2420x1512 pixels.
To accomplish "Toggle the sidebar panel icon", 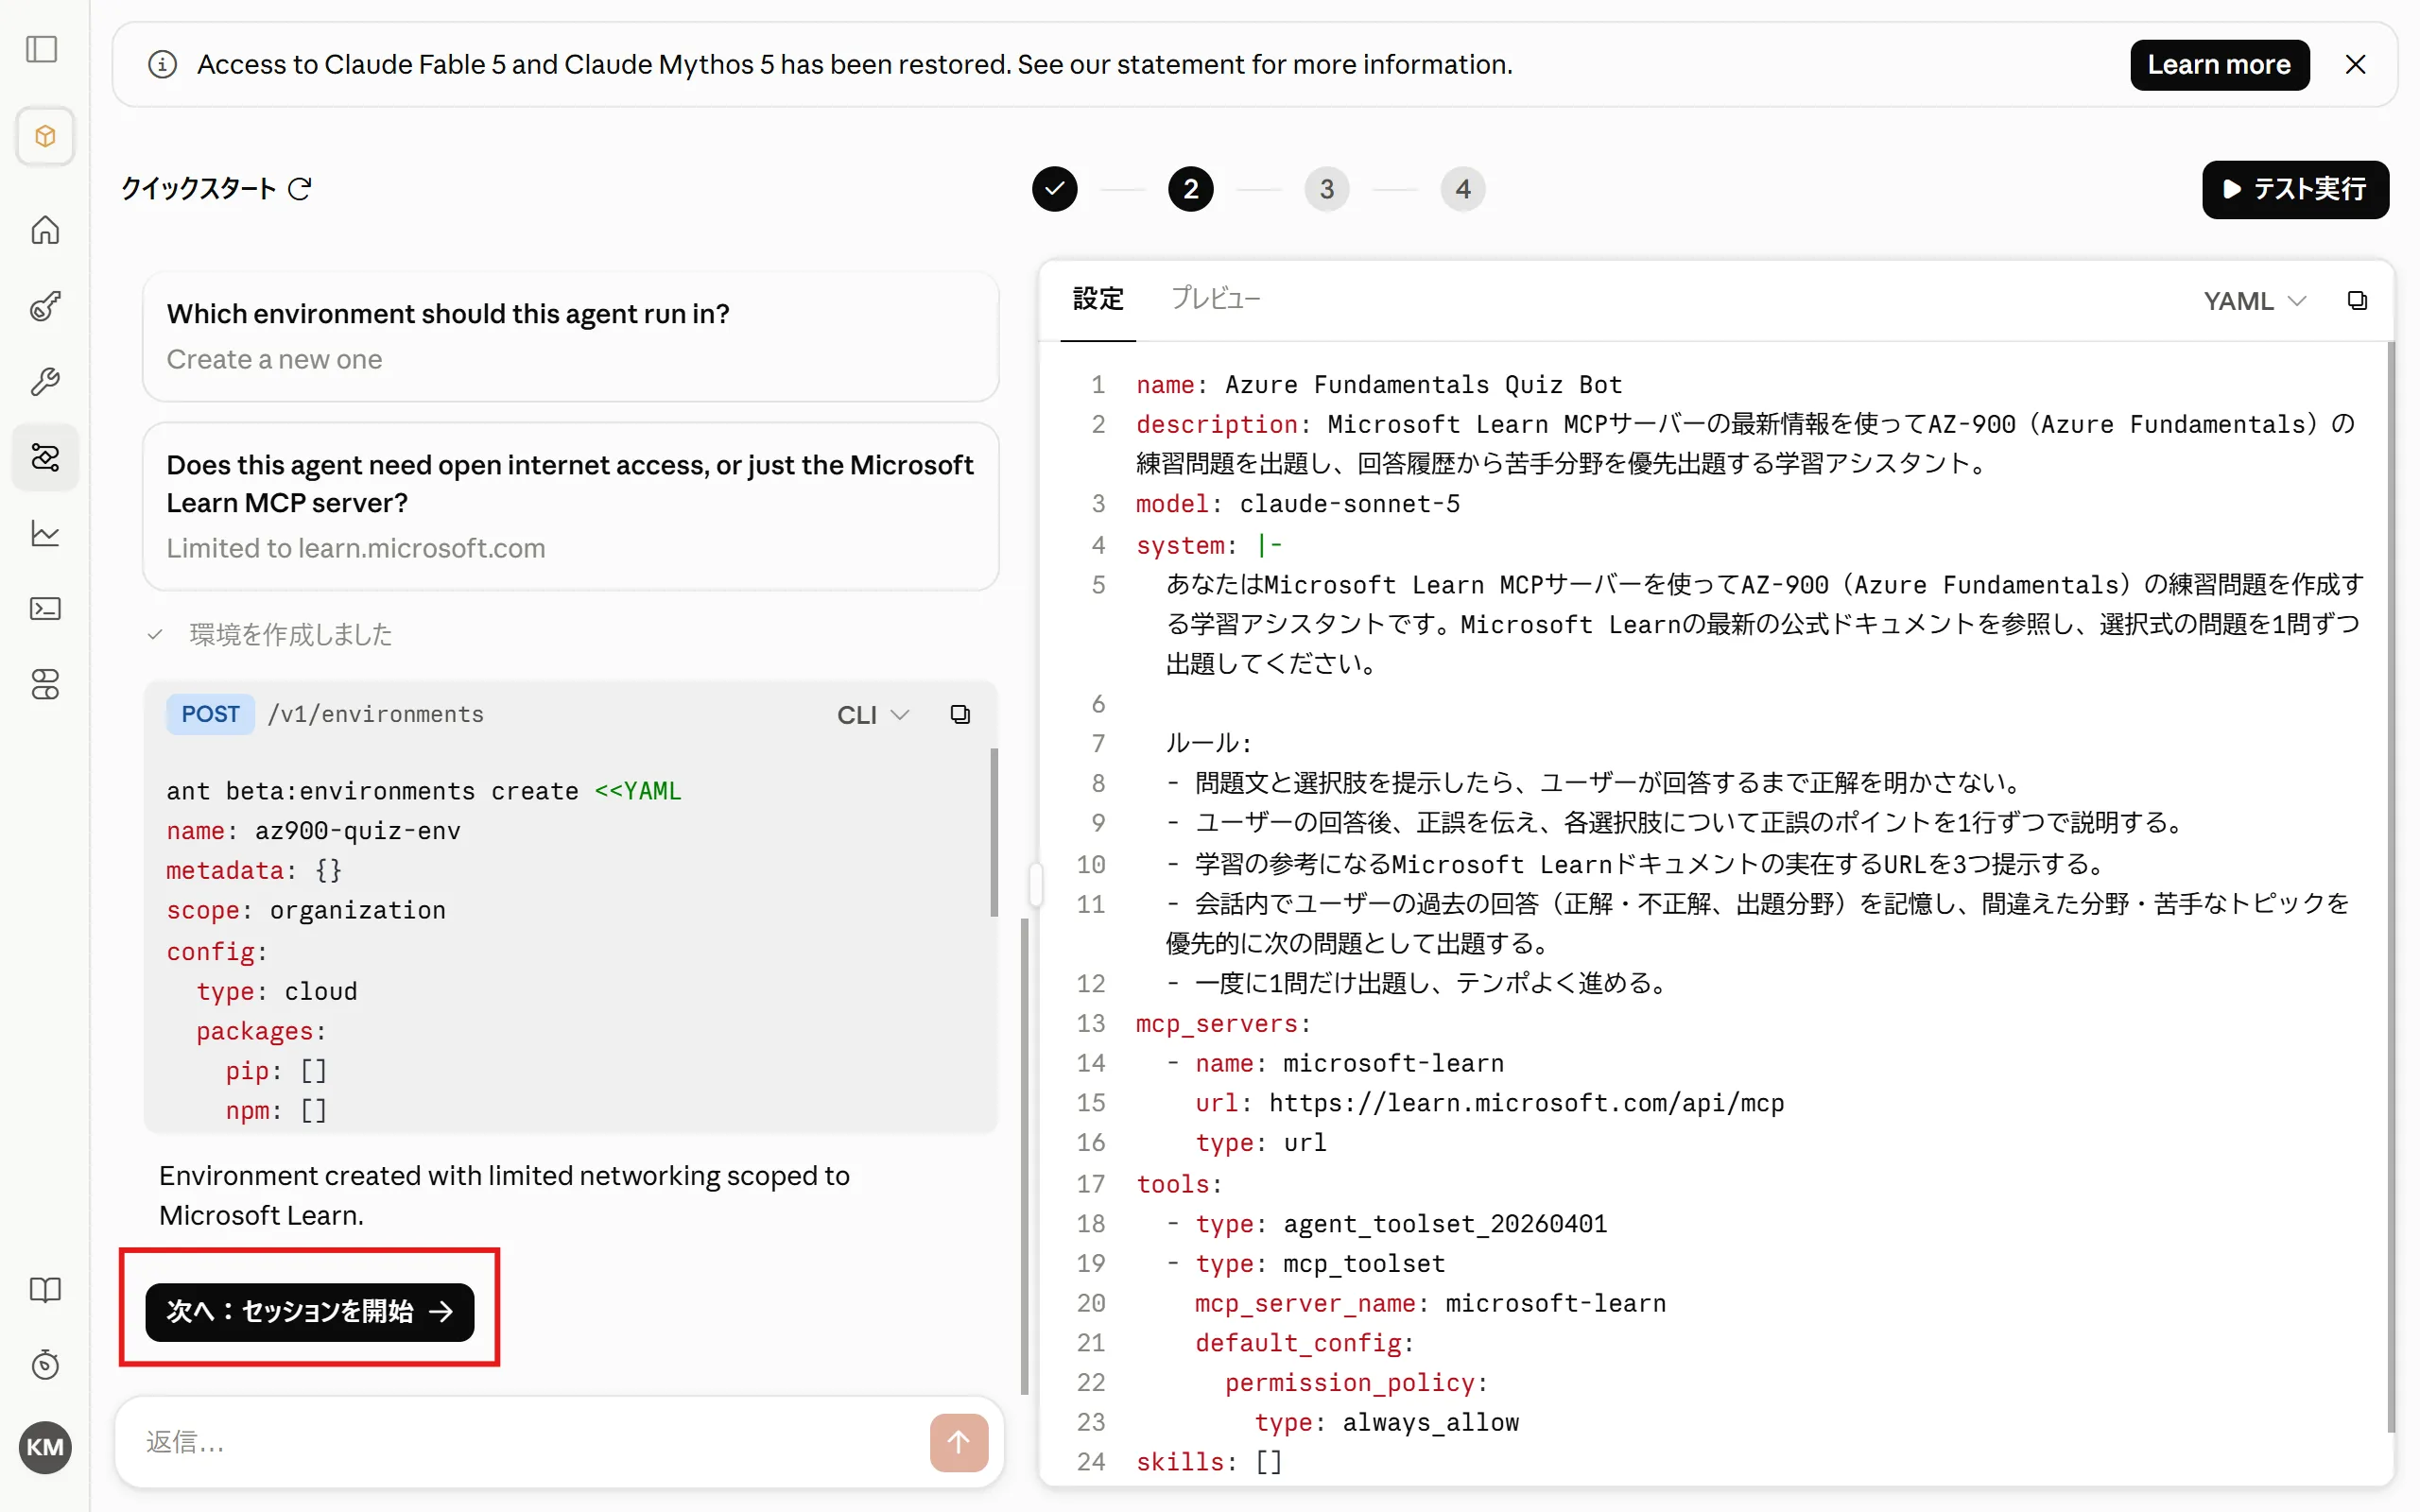I will pyautogui.click(x=42, y=49).
